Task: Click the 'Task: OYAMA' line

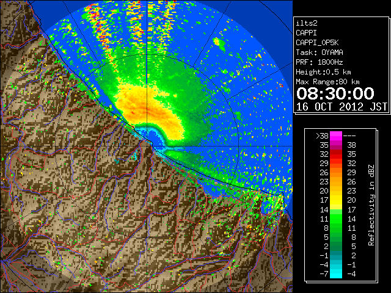Action: (x=320, y=52)
